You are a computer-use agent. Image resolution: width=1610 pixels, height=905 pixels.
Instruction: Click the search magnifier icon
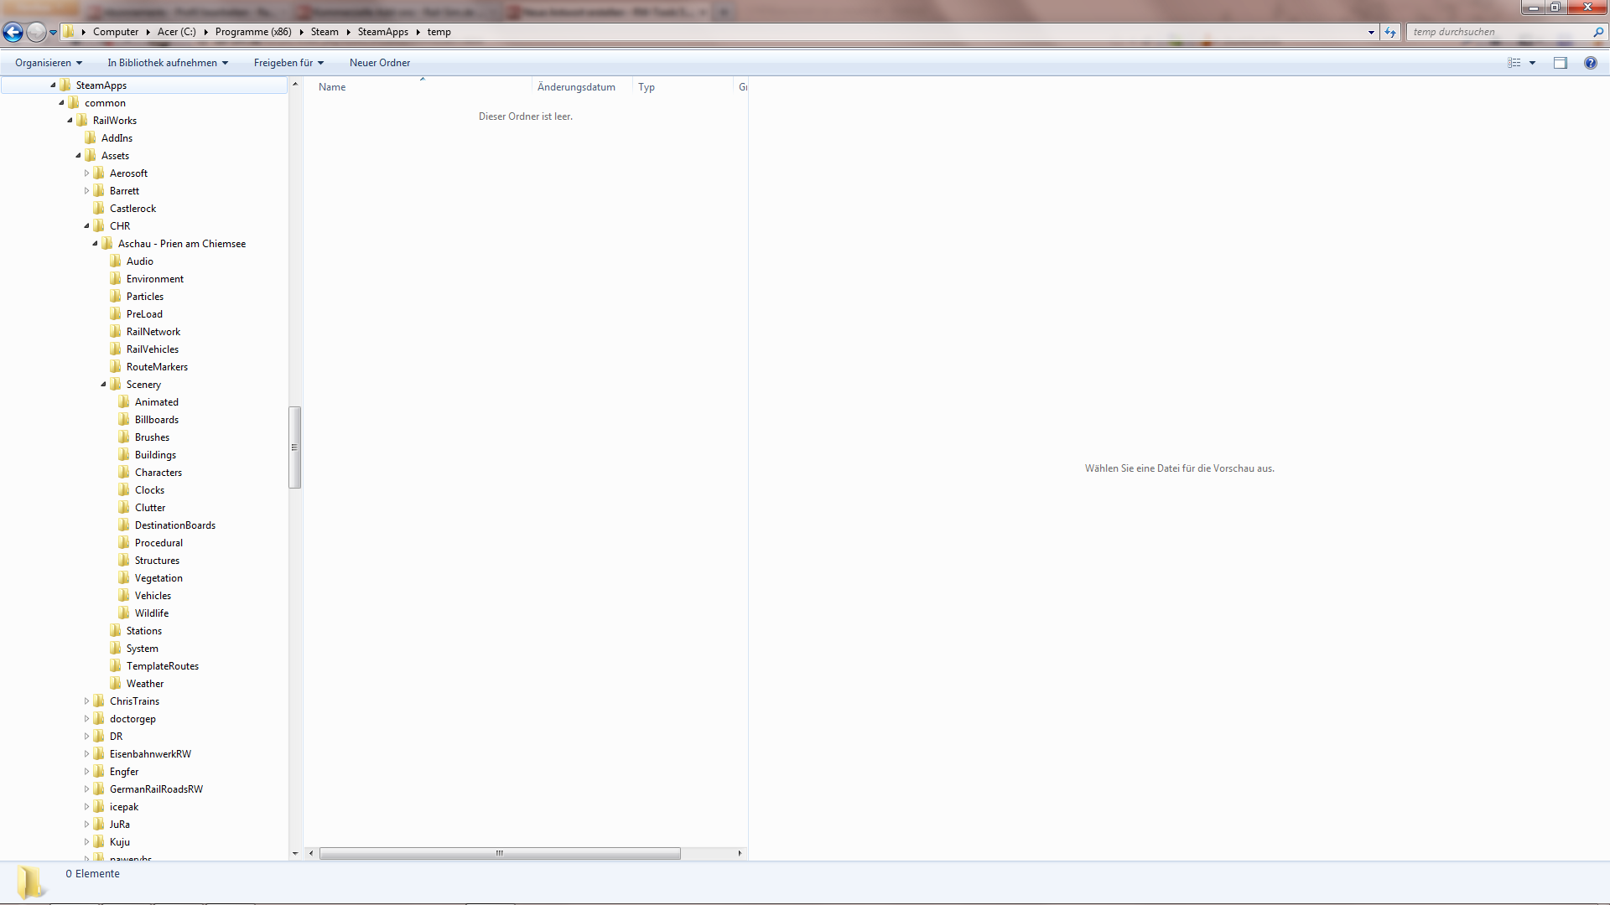pyautogui.click(x=1598, y=32)
